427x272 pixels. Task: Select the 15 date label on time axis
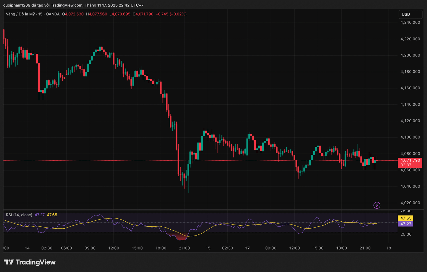point(208,248)
